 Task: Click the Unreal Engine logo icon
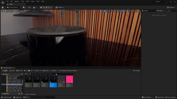pyautogui.click(x=3, y=2)
